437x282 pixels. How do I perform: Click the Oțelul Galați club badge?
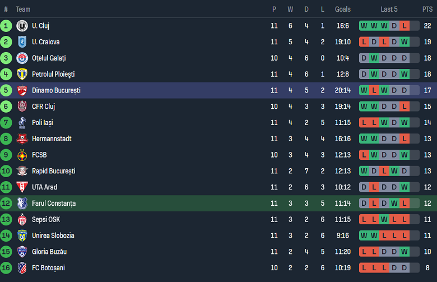pyautogui.click(x=22, y=58)
